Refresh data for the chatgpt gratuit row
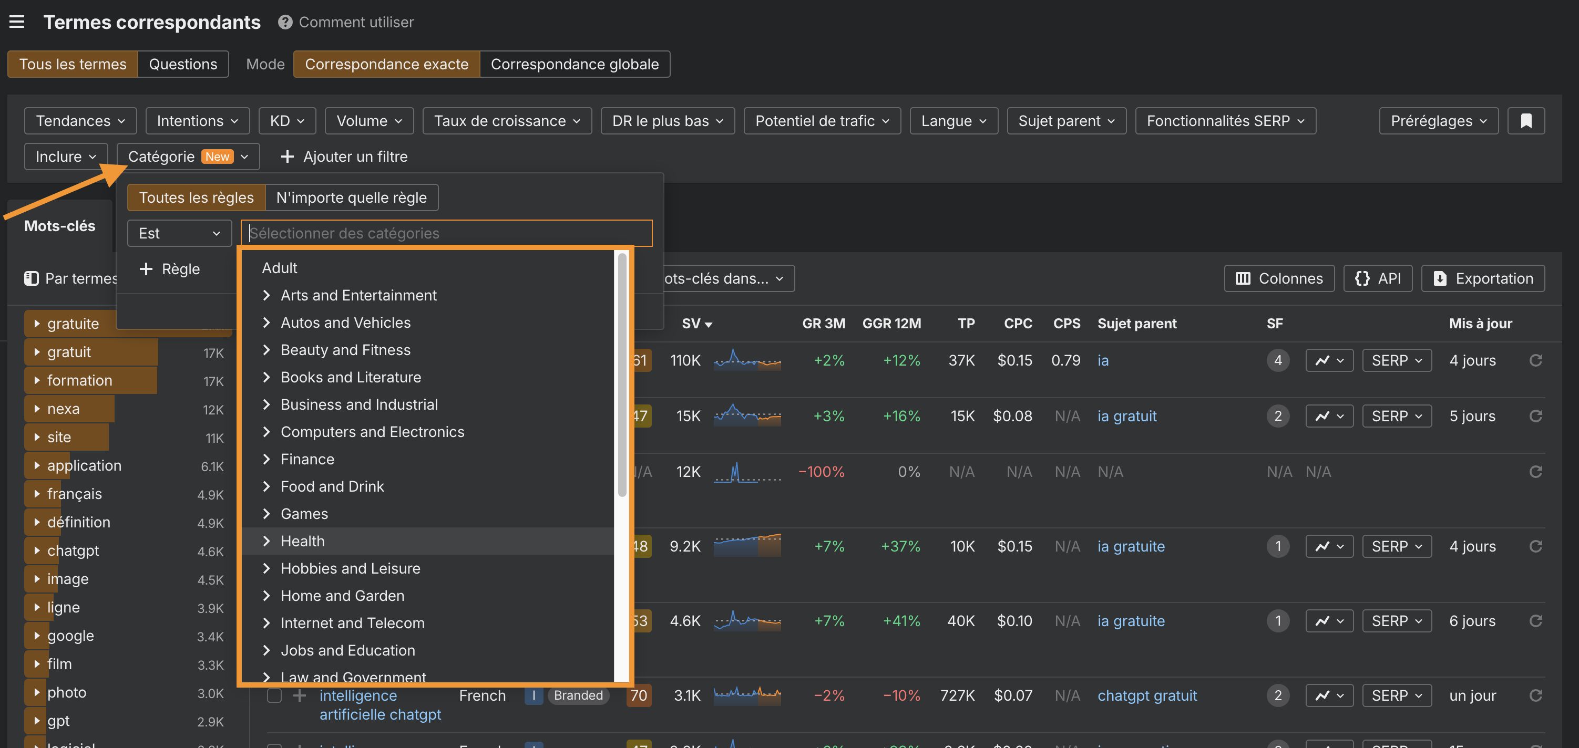The height and width of the screenshot is (748, 1579). tap(1537, 695)
